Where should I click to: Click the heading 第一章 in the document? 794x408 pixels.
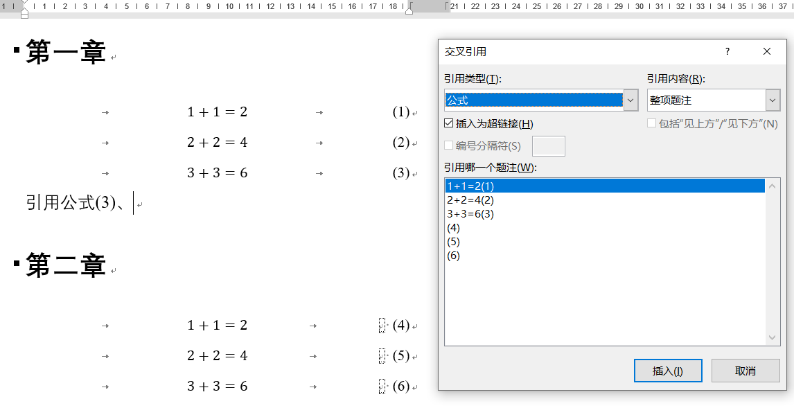click(x=64, y=51)
